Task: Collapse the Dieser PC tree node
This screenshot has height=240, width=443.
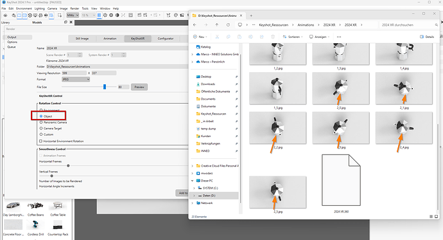Action: pyautogui.click(x=193, y=181)
